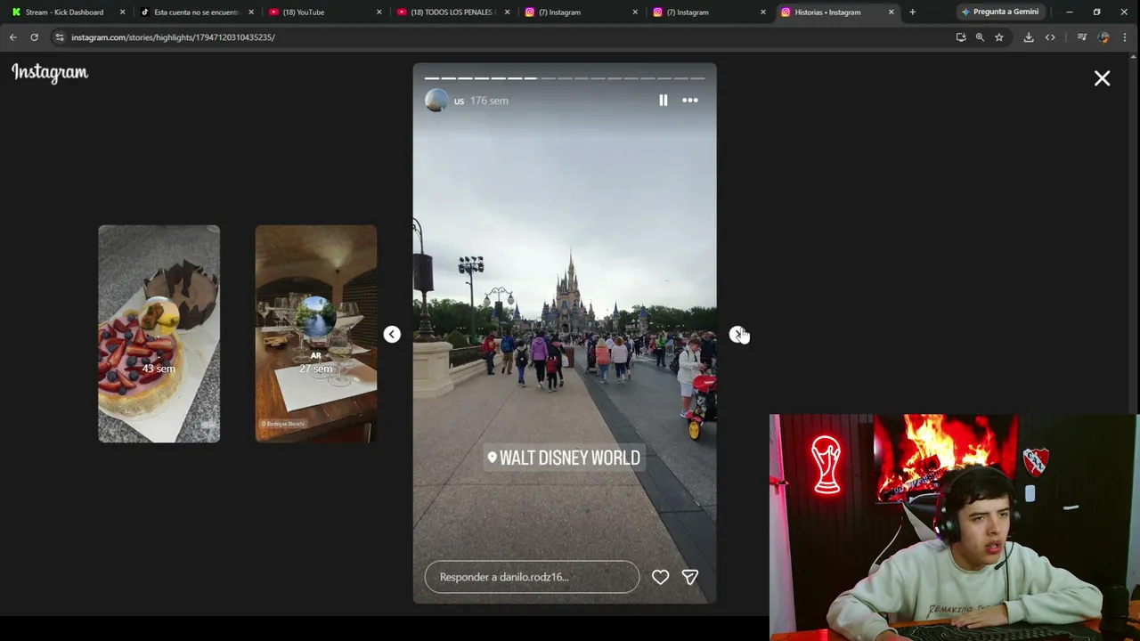Go back to the previous story arrow

point(392,335)
